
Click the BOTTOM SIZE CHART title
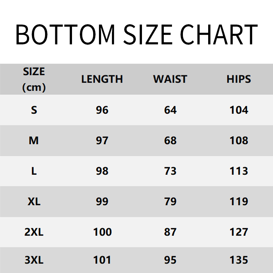point(136,34)
